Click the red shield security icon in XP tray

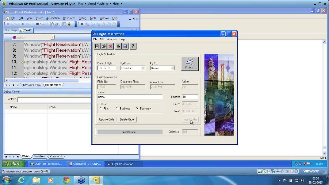(304, 164)
